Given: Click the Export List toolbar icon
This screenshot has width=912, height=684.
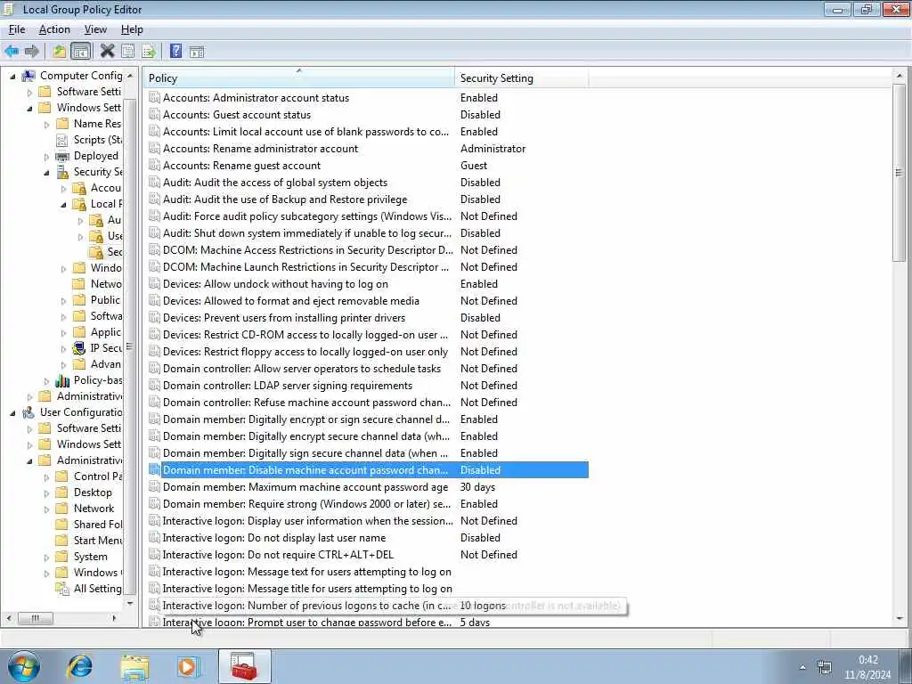Looking at the screenshot, I should click(149, 51).
